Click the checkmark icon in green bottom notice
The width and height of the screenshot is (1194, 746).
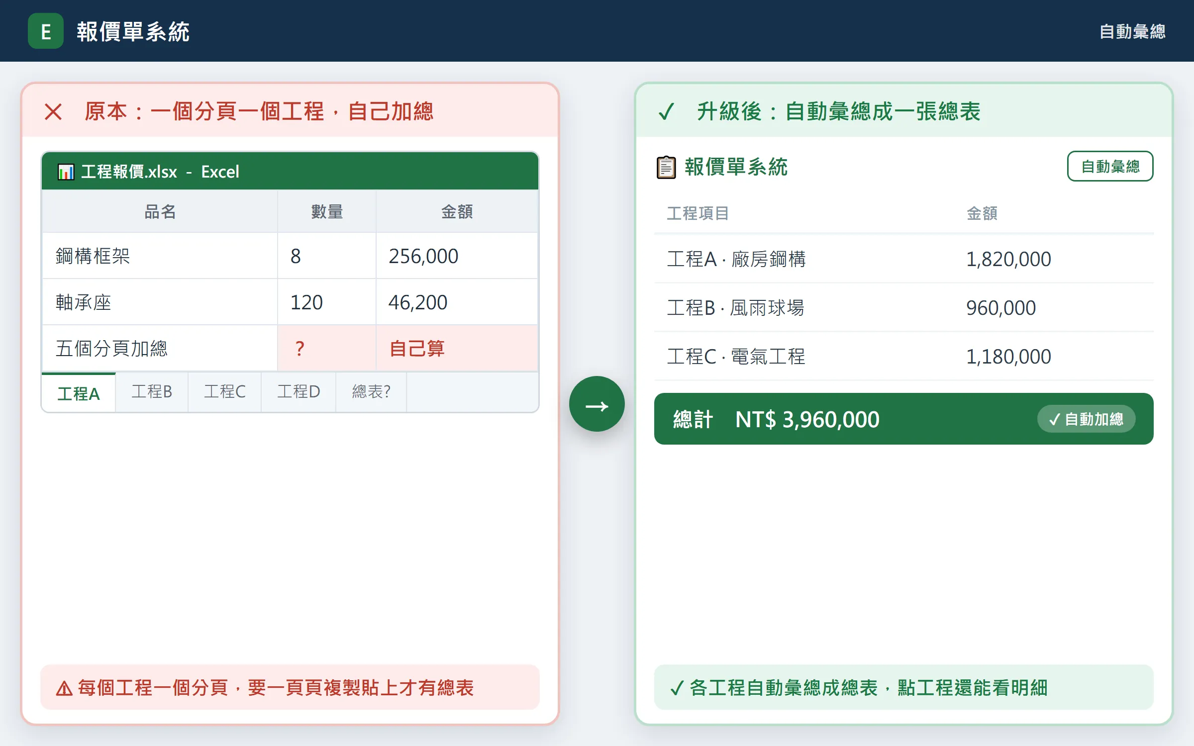tap(677, 688)
